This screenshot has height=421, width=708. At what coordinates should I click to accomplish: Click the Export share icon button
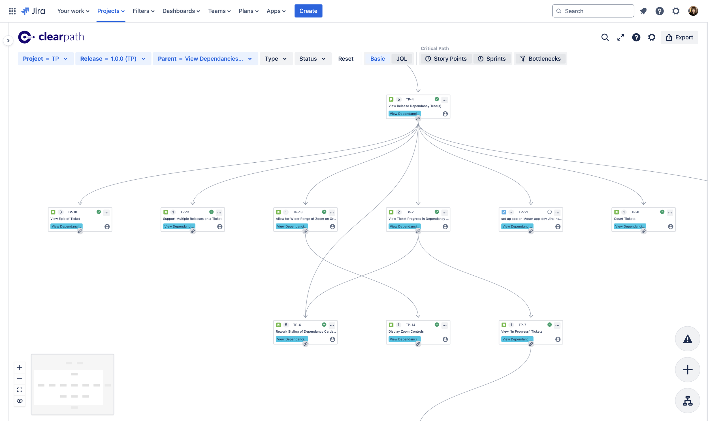click(679, 37)
